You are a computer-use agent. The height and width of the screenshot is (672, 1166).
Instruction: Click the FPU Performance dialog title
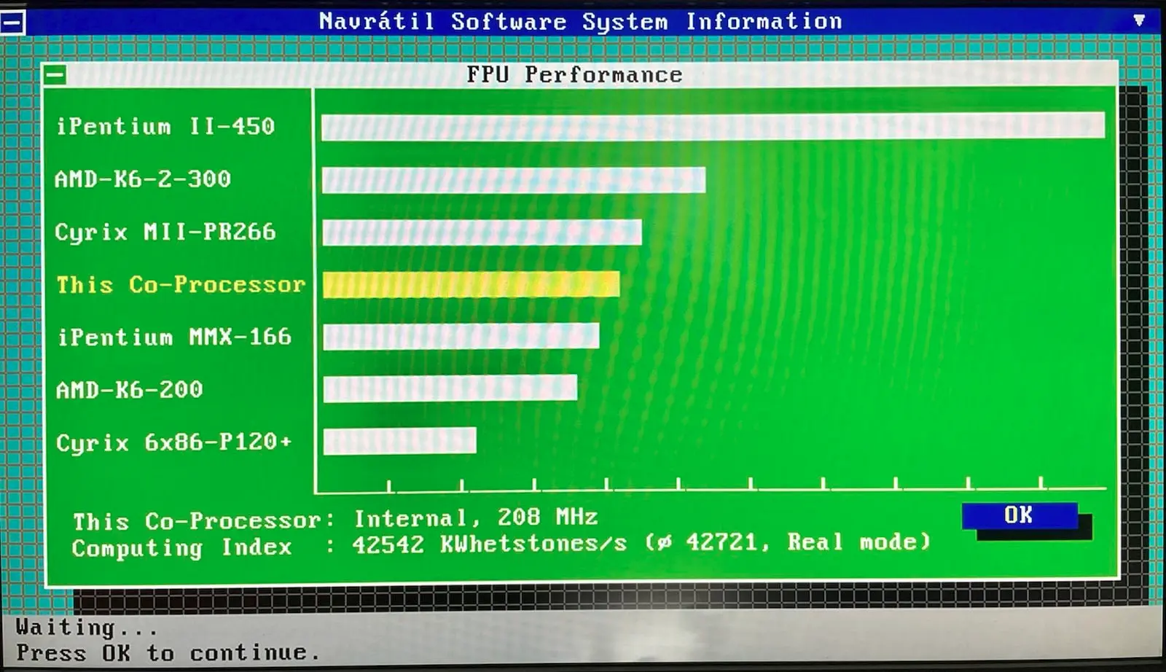(x=574, y=74)
